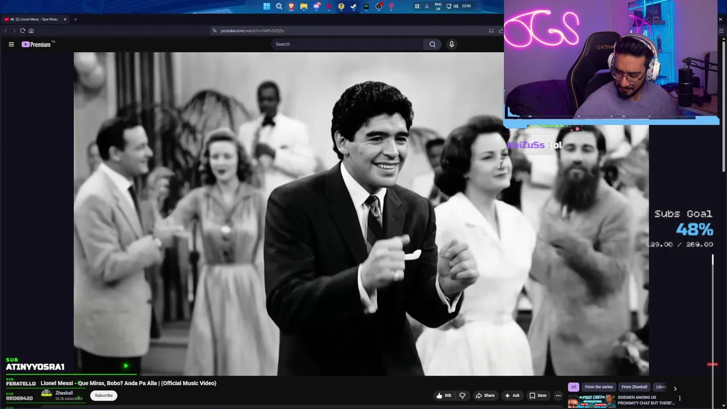Image resolution: width=727 pixels, height=409 pixels.
Task: Select the From the series chip
Action: pos(599,387)
